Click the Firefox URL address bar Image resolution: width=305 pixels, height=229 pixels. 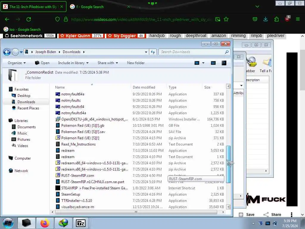coord(141,19)
